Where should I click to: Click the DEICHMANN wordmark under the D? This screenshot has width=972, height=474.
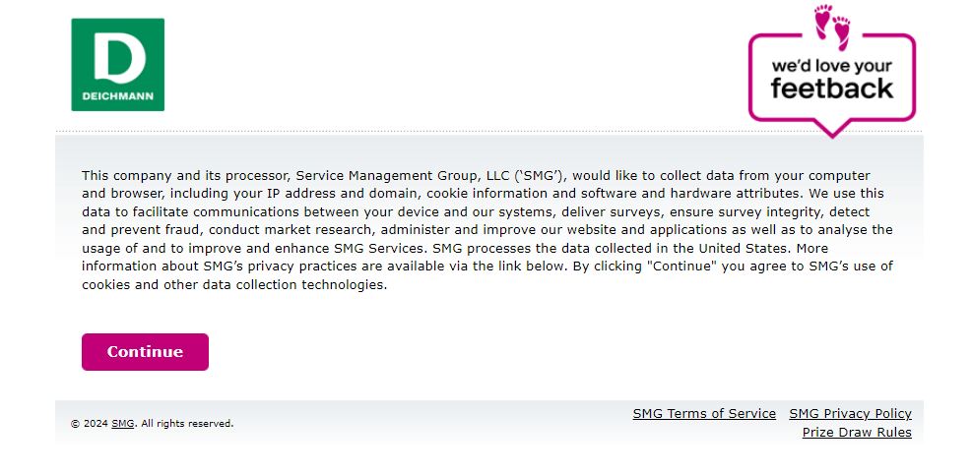pyautogui.click(x=118, y=96)
